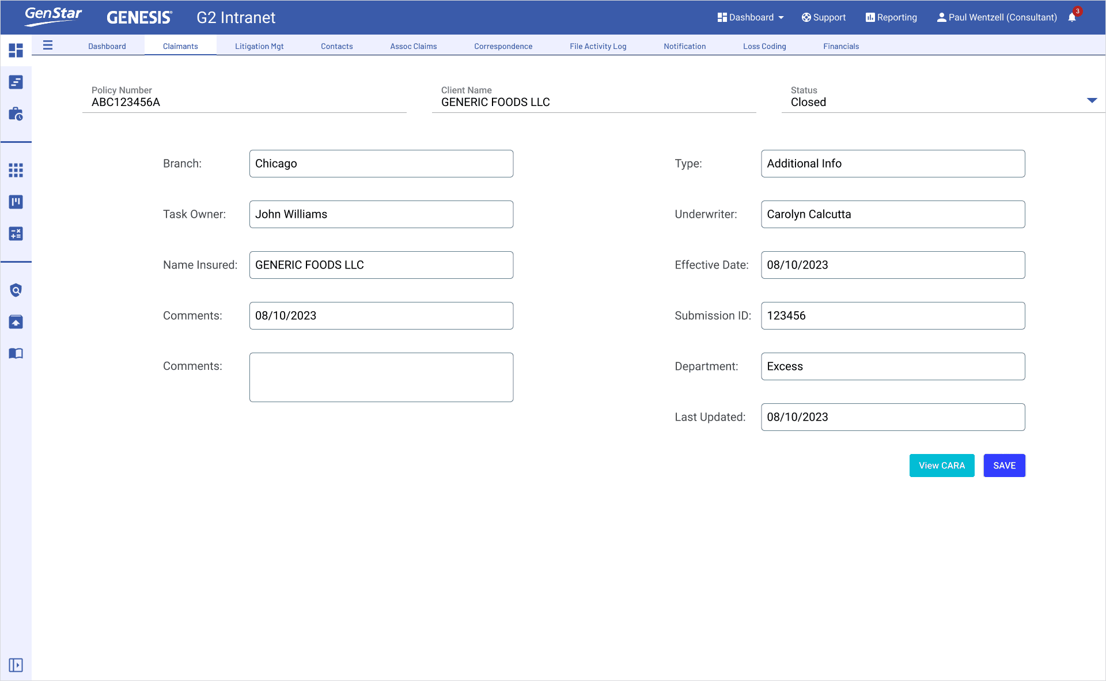The width and height of the screenshot is (1106, 681).
Task: Switch to the Litigation Mgt tab
Action: [259, 46]
